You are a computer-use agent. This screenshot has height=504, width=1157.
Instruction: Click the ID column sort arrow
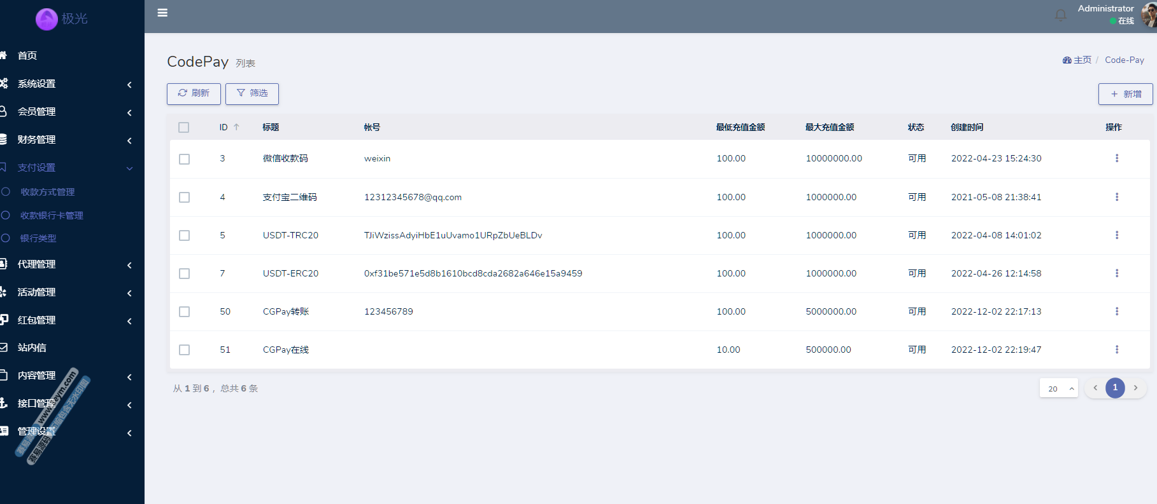coord(236,127)
